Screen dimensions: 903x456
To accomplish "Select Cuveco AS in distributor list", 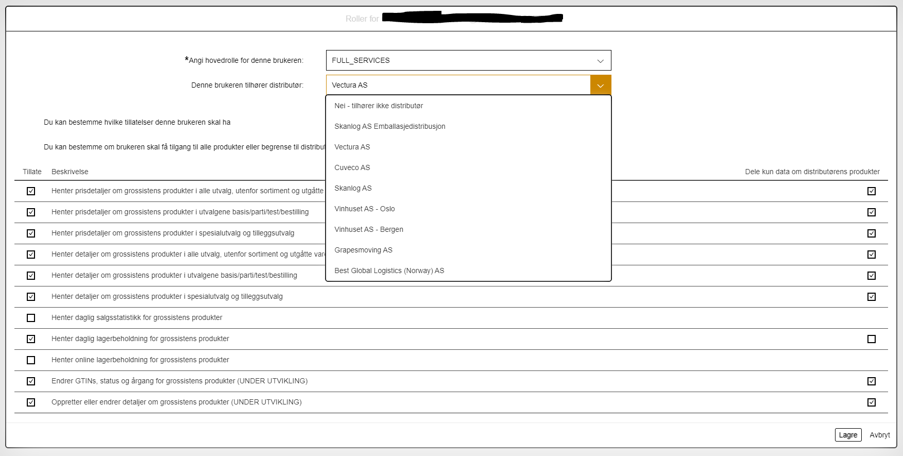I will click(352, 167).
